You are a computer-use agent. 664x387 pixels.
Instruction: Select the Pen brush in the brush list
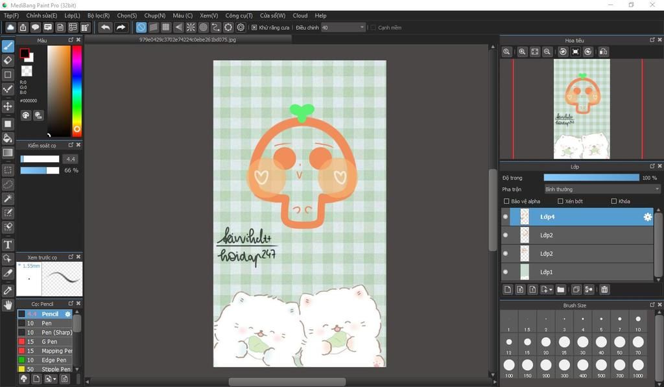[45, 323]
